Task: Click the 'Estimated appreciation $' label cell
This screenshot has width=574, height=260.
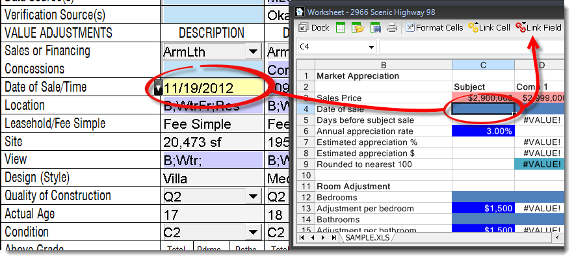Action: point(384,153)
